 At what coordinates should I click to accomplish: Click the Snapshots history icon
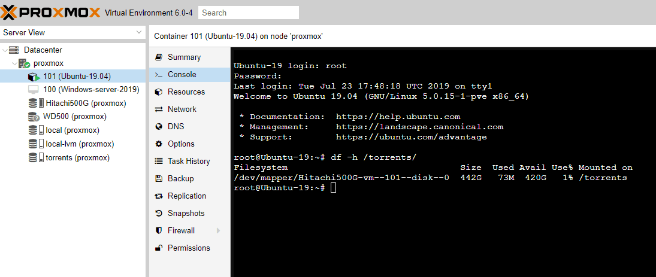click(x=159, y=214)
